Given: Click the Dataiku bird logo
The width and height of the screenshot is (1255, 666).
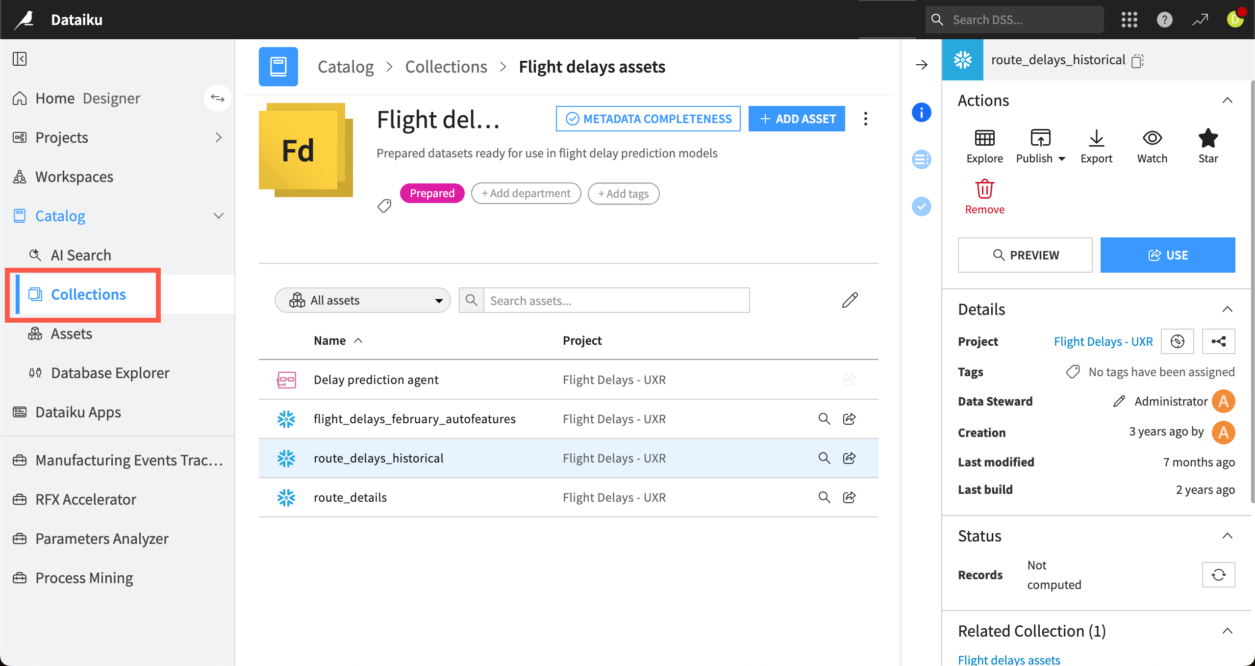Looking at the screenshot, I should pos(25,20).
